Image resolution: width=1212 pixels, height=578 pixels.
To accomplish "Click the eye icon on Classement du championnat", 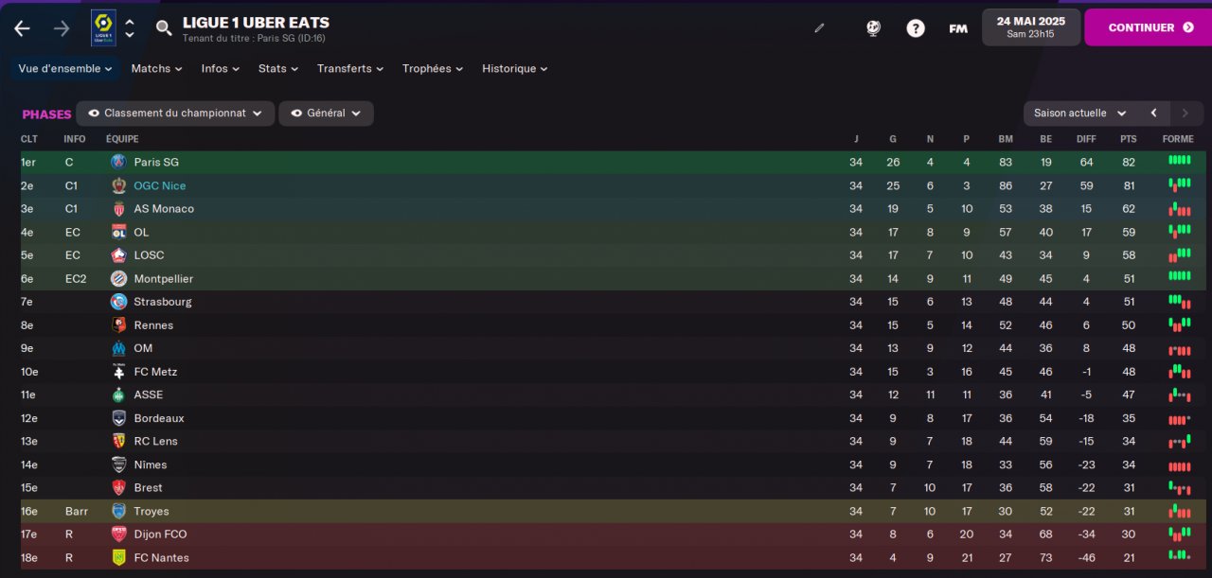I will click(94, 114).
